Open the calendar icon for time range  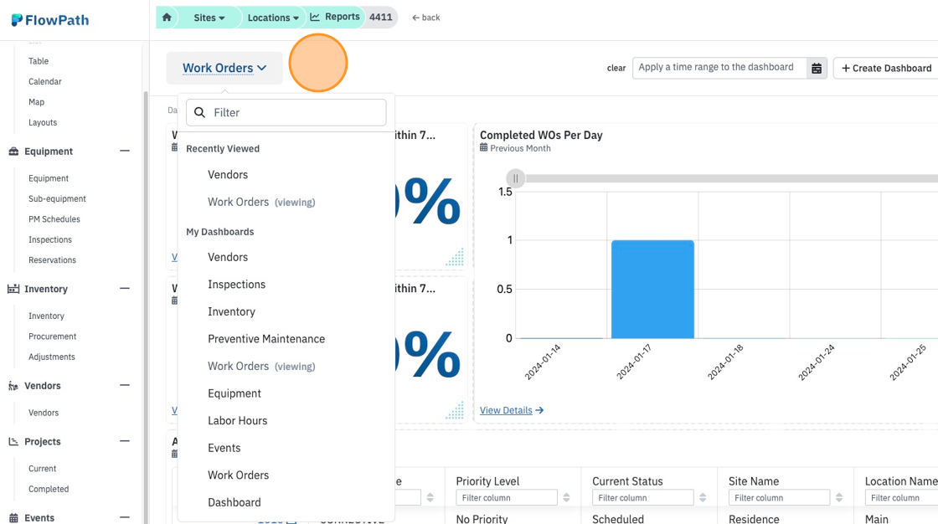click(x=817, y=68)
